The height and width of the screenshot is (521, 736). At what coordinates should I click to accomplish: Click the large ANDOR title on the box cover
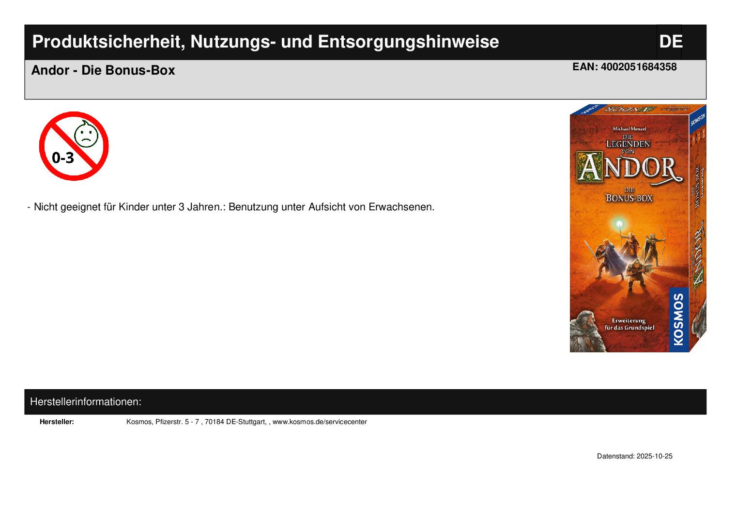pos(628,168)
